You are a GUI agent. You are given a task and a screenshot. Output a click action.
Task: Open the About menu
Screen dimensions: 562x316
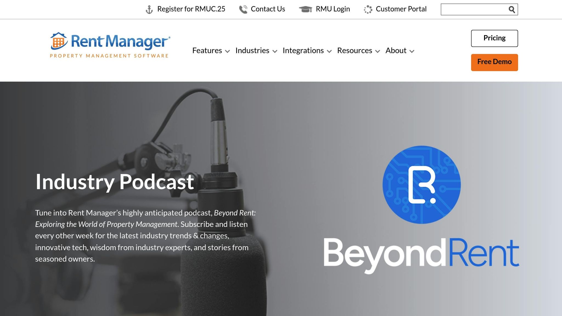coord(396,50)
